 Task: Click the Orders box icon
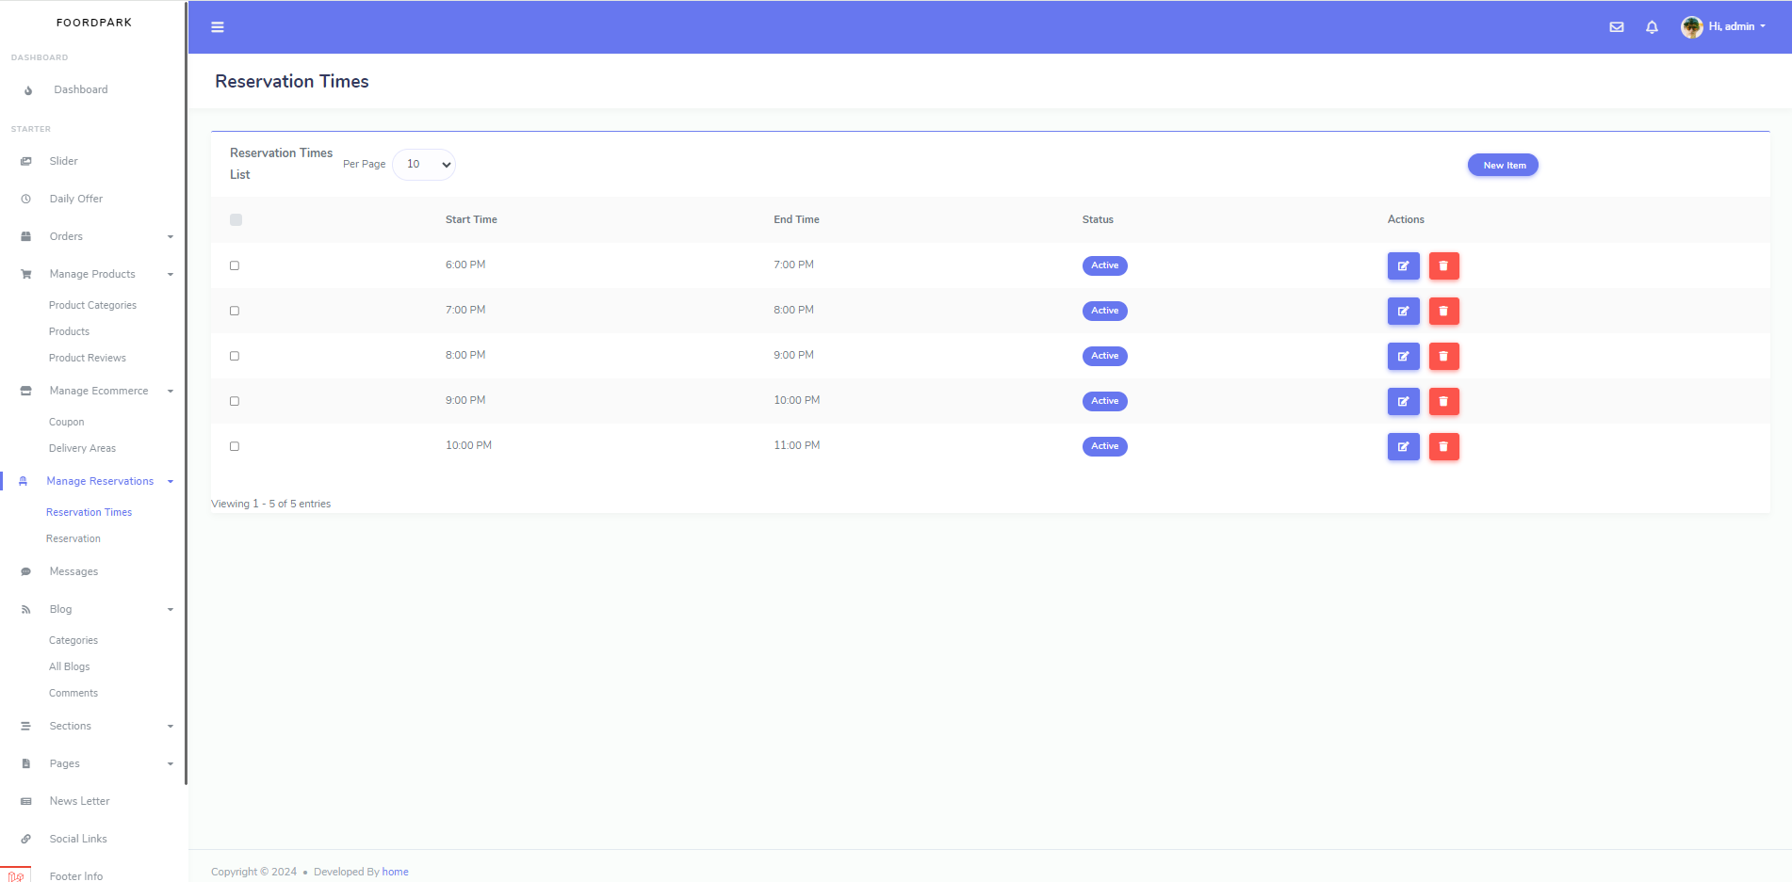(x=26, y=236)
